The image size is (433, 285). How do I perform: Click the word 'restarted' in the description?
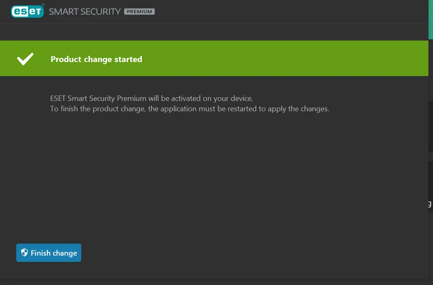click(x=242, y=109)
